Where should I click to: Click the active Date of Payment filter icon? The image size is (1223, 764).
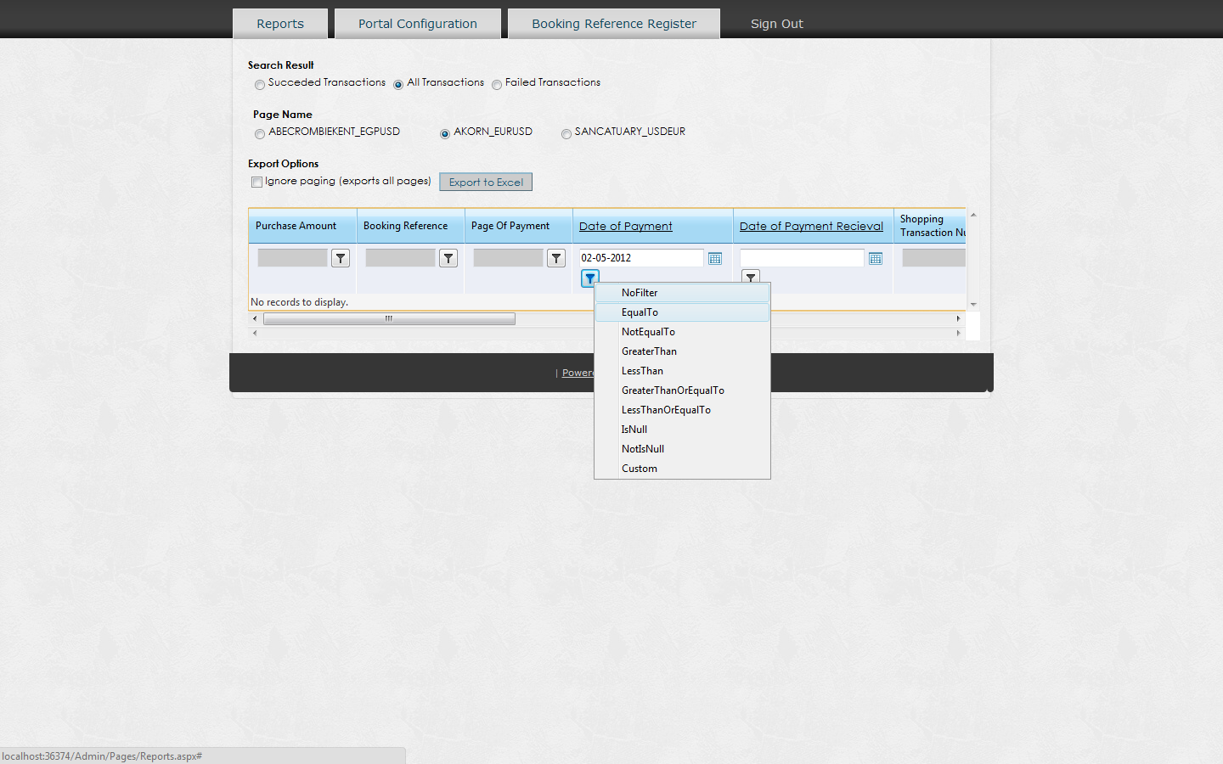(590, 278)
